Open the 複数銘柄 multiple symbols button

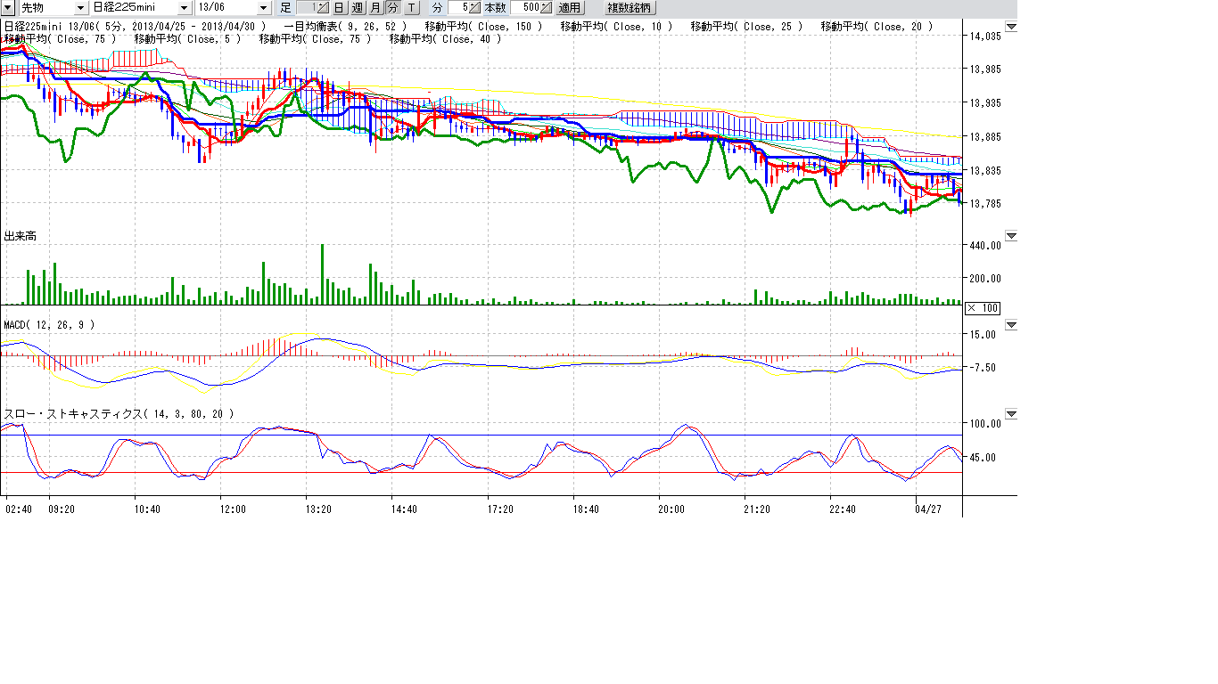coord(630,8)
